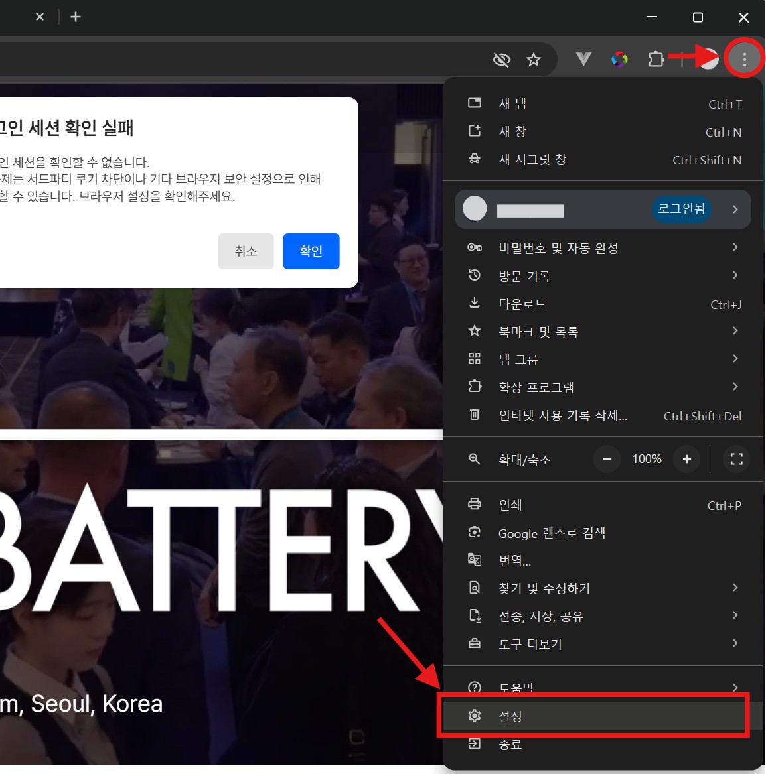Open the three-dot Chrome menu button
766x774 pixels.
744,60
